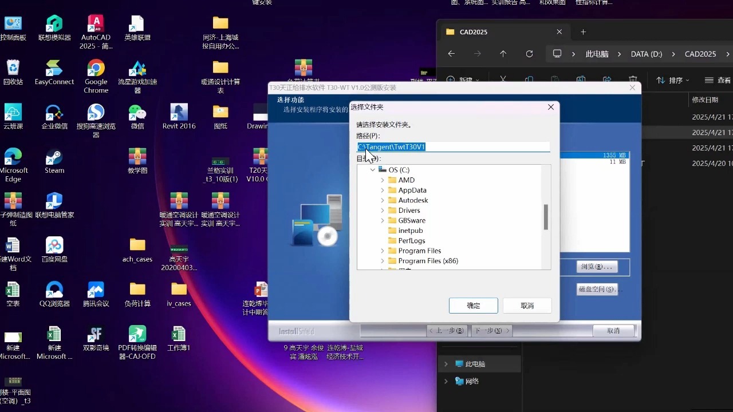Collapse the OS (C:) drive node

[x=373, y=170]
